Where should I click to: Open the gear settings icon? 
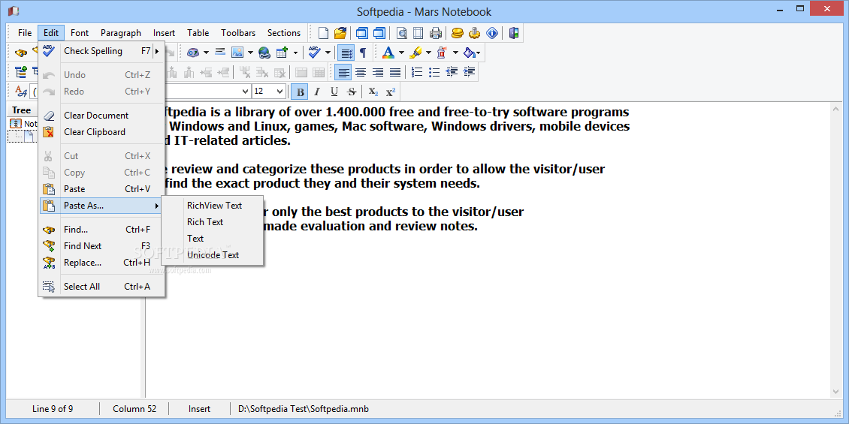475,33
